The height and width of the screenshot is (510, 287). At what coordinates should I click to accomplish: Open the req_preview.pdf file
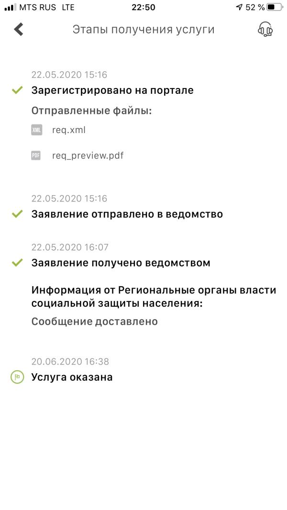click(x=88, y=155)
